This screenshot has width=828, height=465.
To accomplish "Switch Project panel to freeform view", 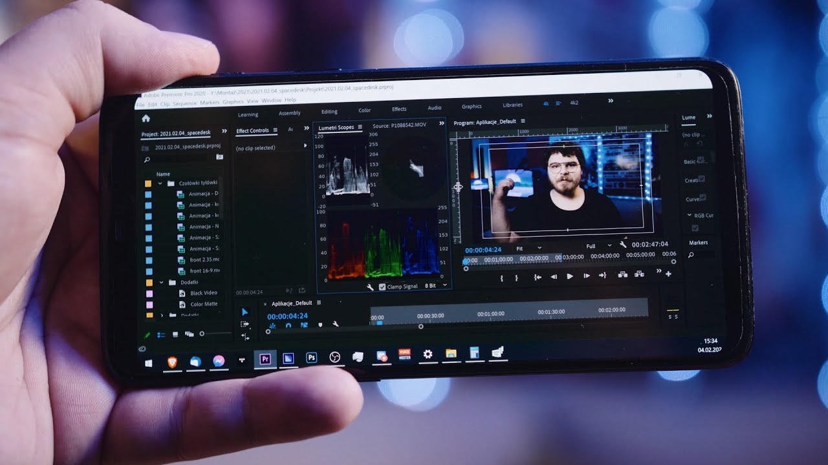I will click(190, 334).
